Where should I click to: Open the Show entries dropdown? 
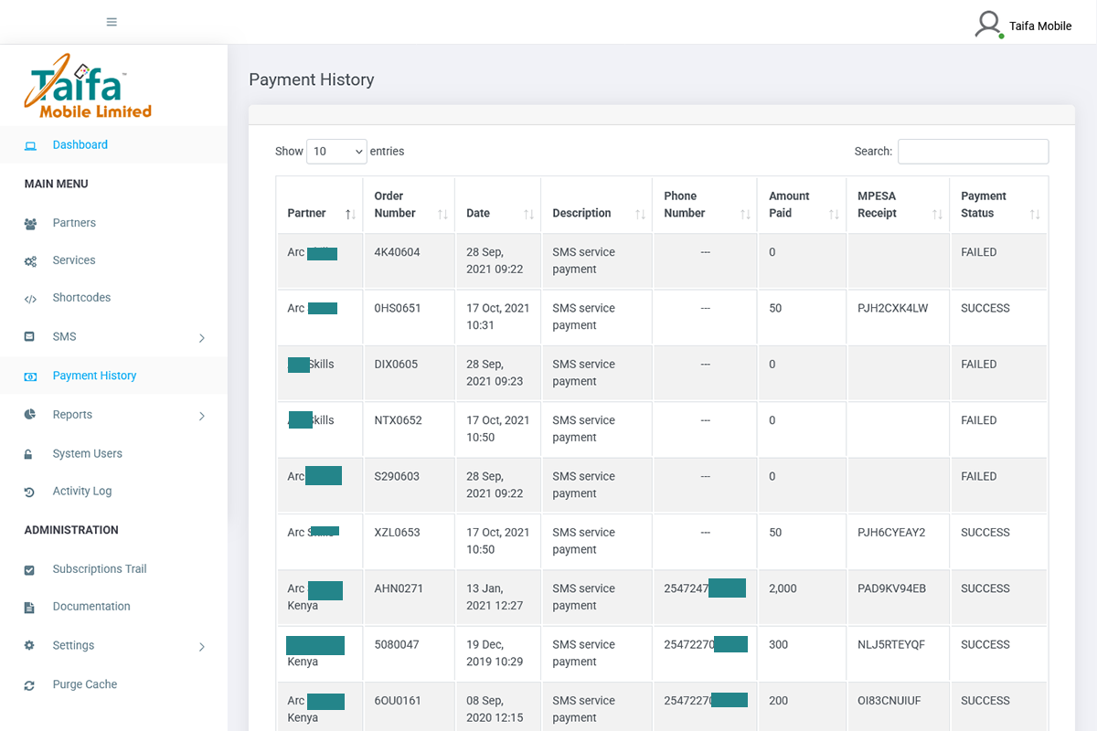(336, 151)
